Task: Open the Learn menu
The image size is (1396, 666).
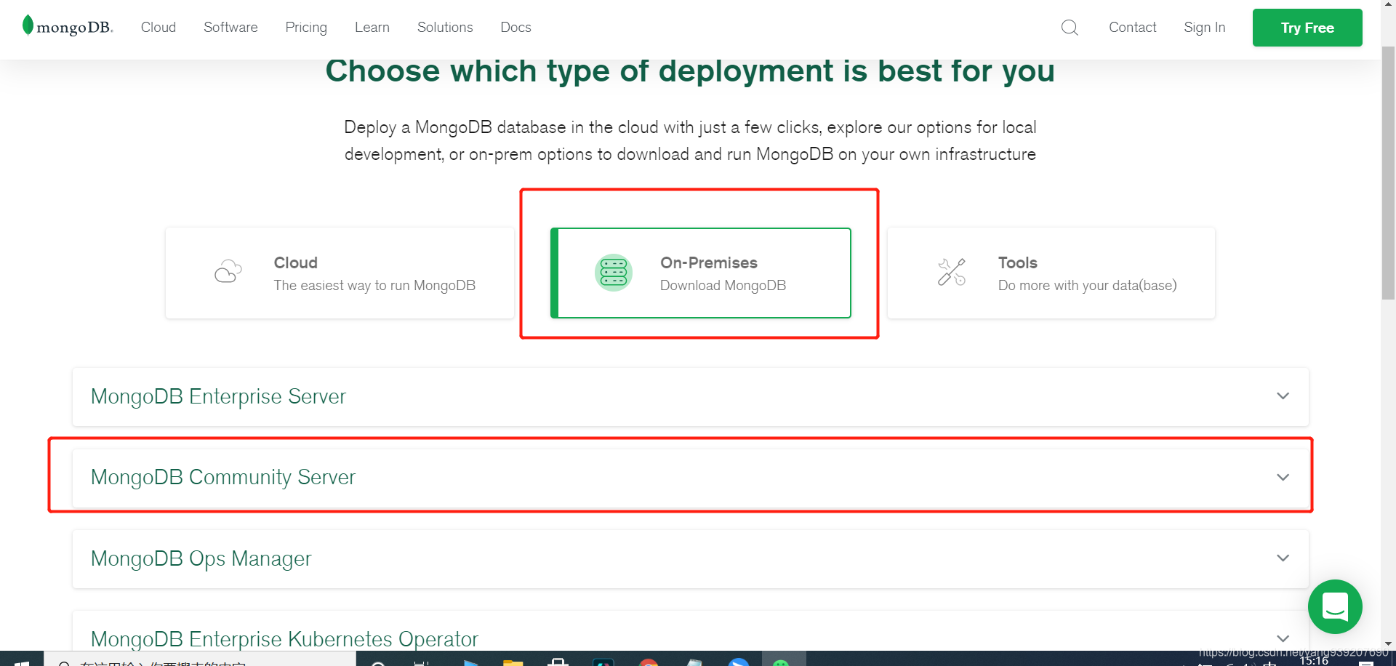Action: (x=372, y=28)
